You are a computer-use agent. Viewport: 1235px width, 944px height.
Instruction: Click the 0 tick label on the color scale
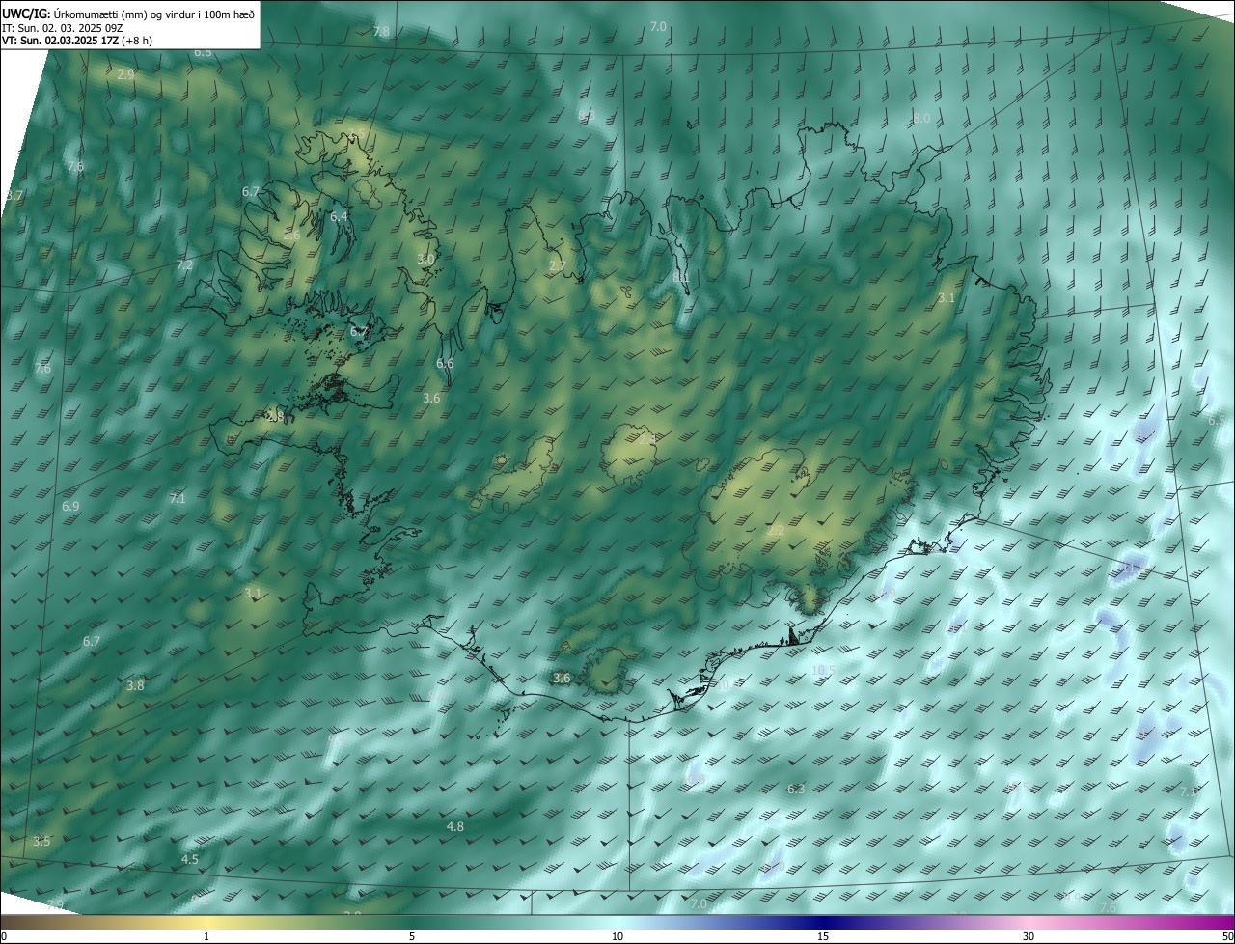pos(4,937)
